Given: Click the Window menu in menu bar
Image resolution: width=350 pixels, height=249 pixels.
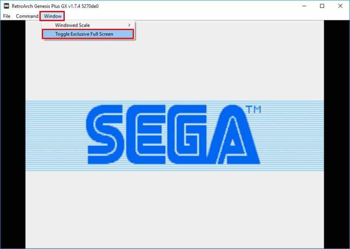Looking at the screenshot, I should [52, 16].
